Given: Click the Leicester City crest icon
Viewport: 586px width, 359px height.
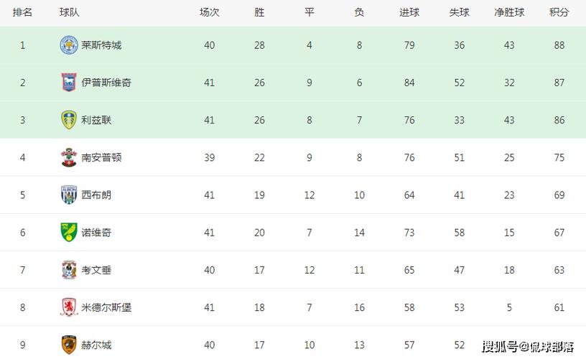Looking at the screenshot, I should click(x=69, y=45).
